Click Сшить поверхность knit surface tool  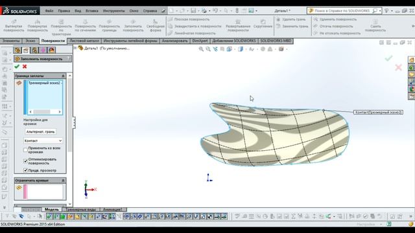pos(375,26)
